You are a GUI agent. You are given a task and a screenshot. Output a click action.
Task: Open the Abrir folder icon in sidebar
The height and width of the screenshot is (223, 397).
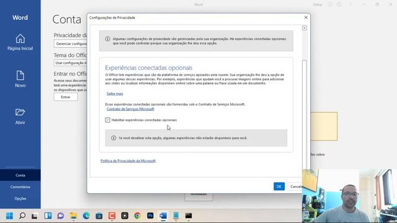coord(20,112)
